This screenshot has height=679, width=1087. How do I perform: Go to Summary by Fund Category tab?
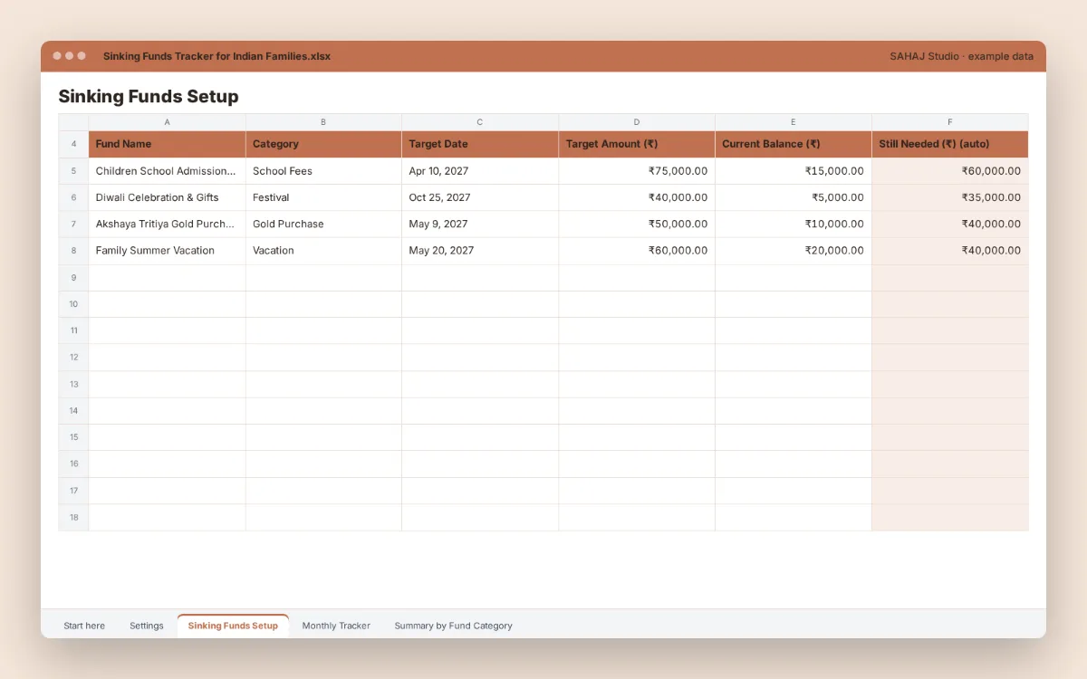pos(453,626)
